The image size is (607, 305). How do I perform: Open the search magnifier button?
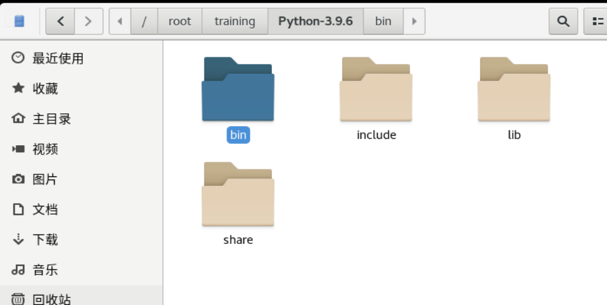coord(563,22)
